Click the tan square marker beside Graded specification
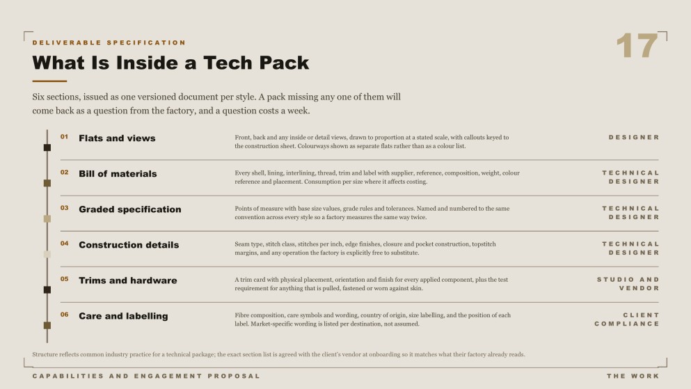Image resolution: width=691 pixels, height=389 pixels. 47,219
